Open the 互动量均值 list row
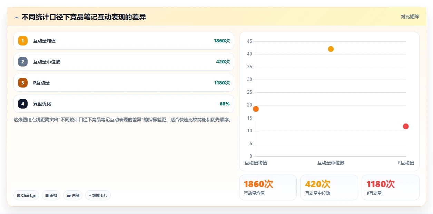Viewport: 433px width, 214px height. tap(124, 41)
